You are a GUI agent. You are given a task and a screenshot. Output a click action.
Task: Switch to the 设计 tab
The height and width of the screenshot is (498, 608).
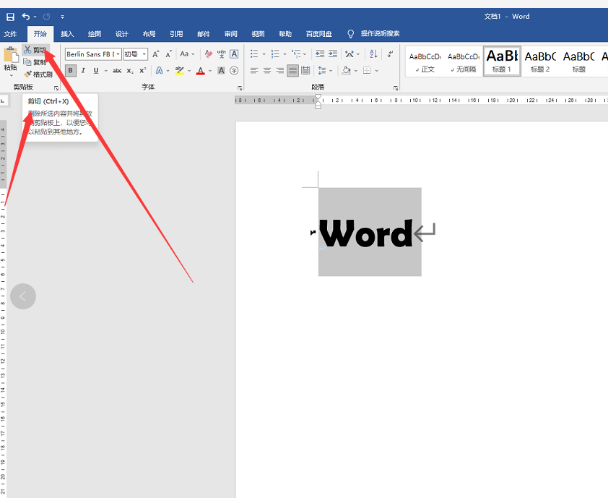click(x=121, y=34)
